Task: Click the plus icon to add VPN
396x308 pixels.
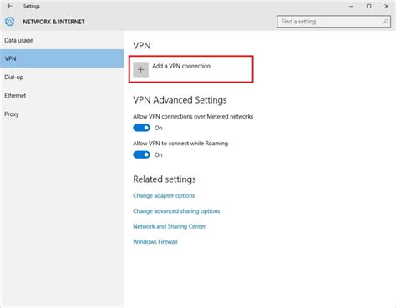Action: coord(141,69)
